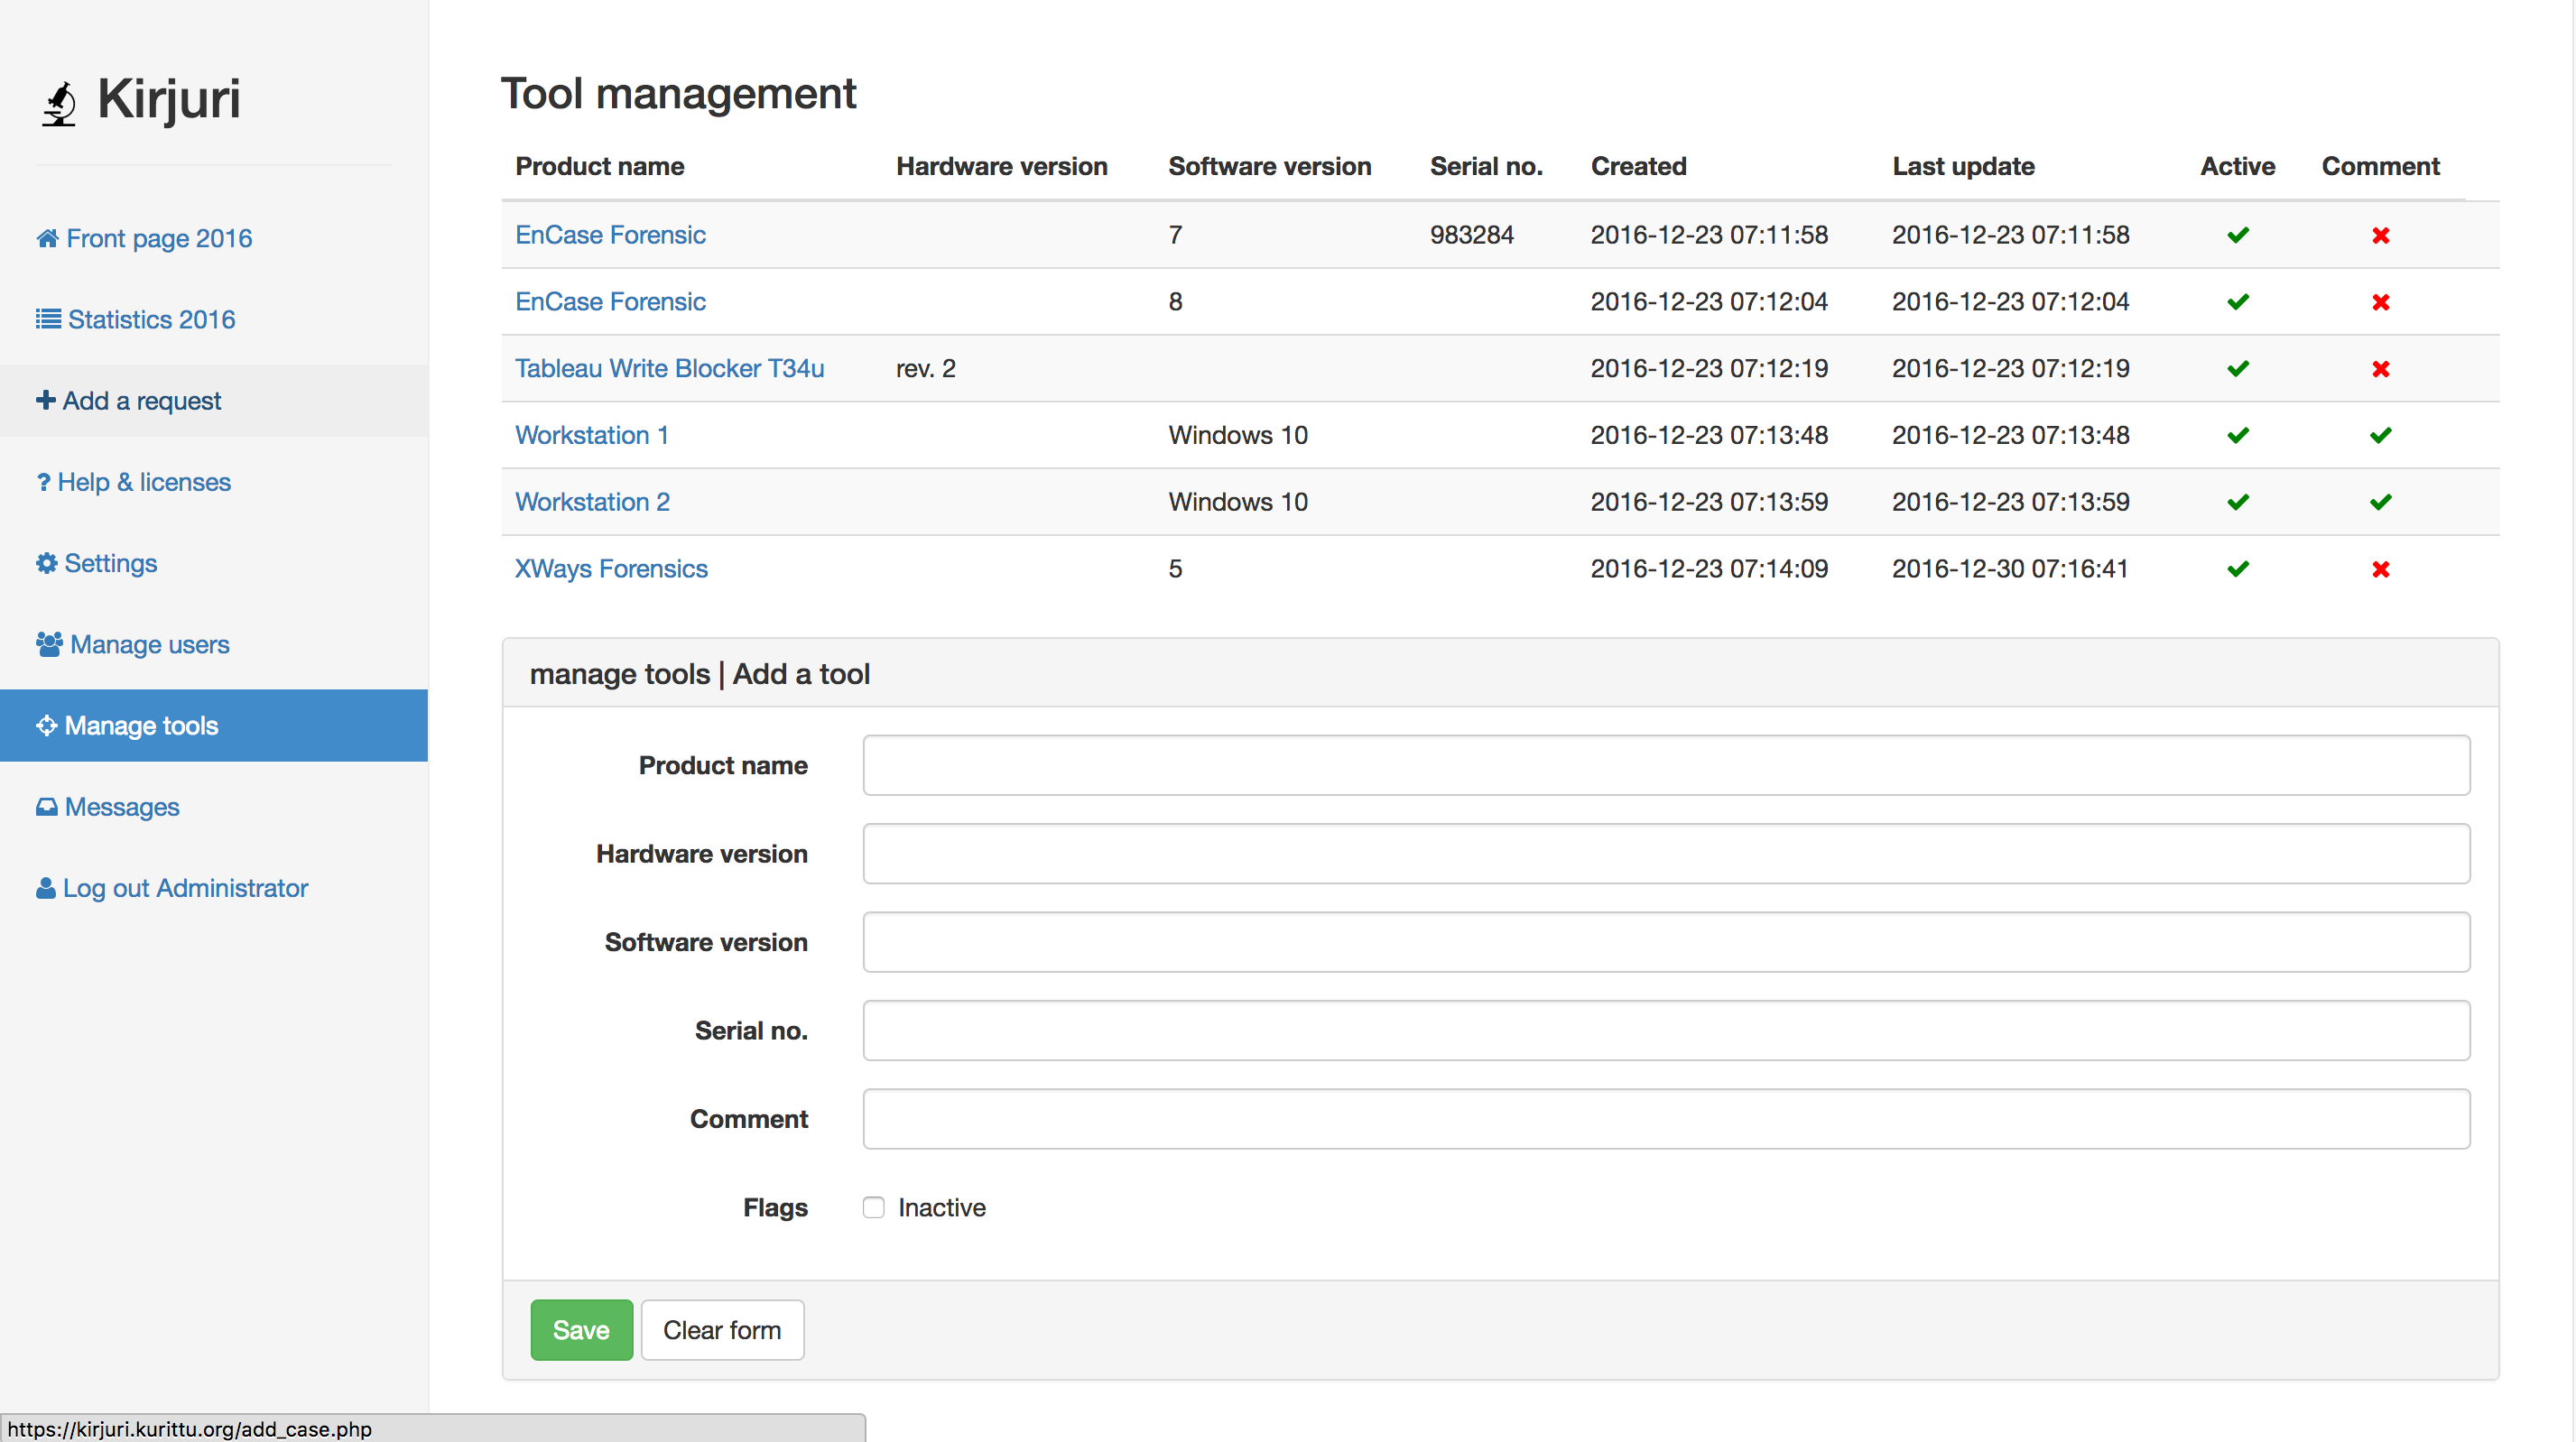Click the crosshair icon beside Manage tools
Image resolution: width=2576 pixels, height=1442 pixels.
point(47,725)
